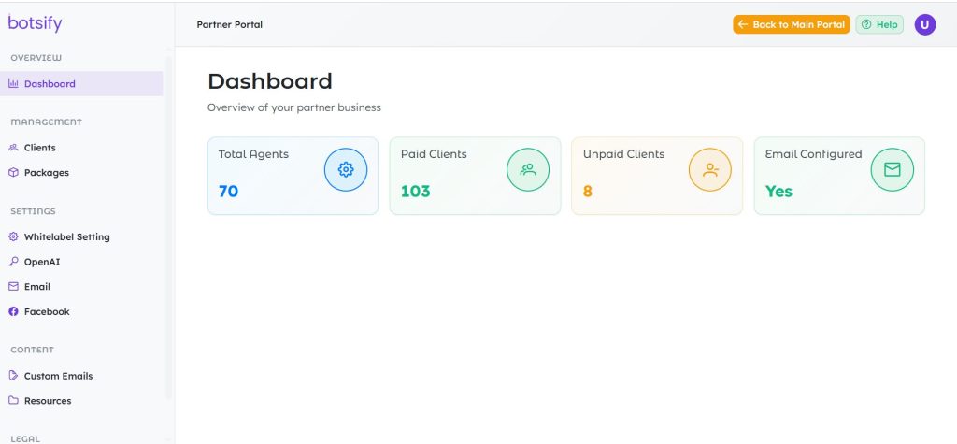Navigate to Resources in sidebar
This screenshot has height=444, width=957.
[x=48, y=401]
